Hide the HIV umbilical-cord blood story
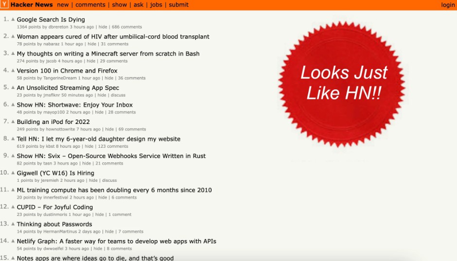This screenshot has width=457, height=261. pyautogui.click(x=92, y=44)
